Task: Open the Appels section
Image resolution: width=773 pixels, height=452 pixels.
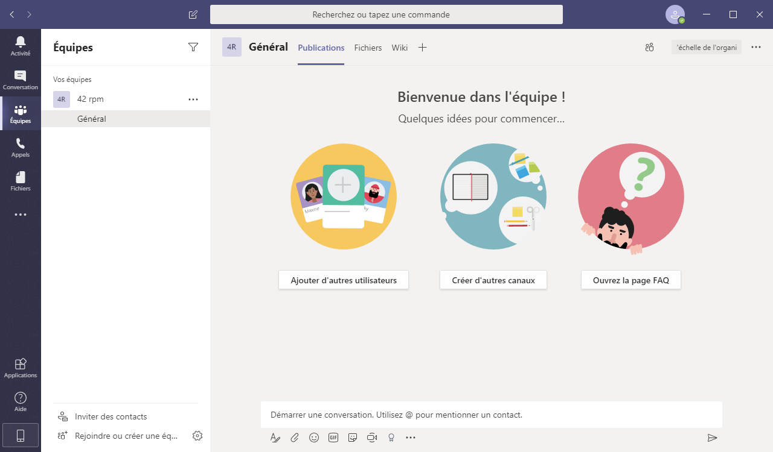Action: coord(21,146)
